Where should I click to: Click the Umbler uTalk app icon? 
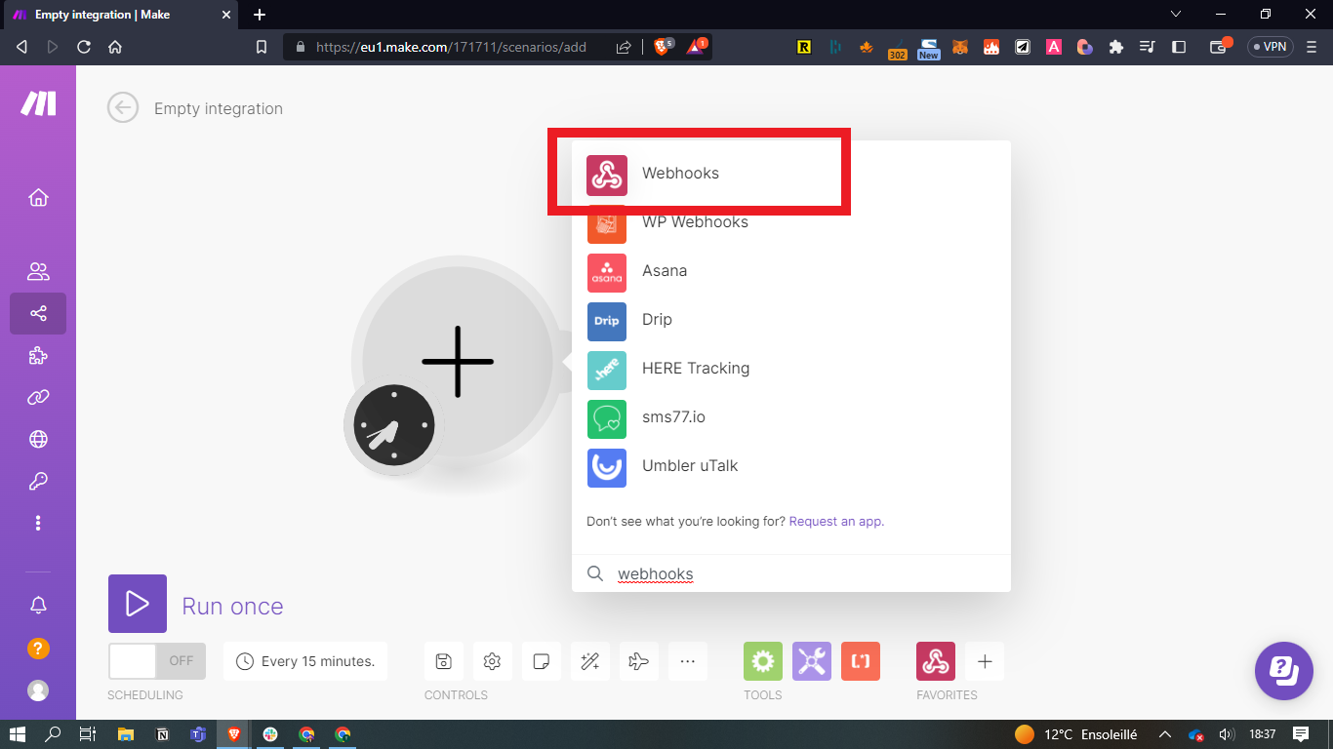click(x=607, y=468)
